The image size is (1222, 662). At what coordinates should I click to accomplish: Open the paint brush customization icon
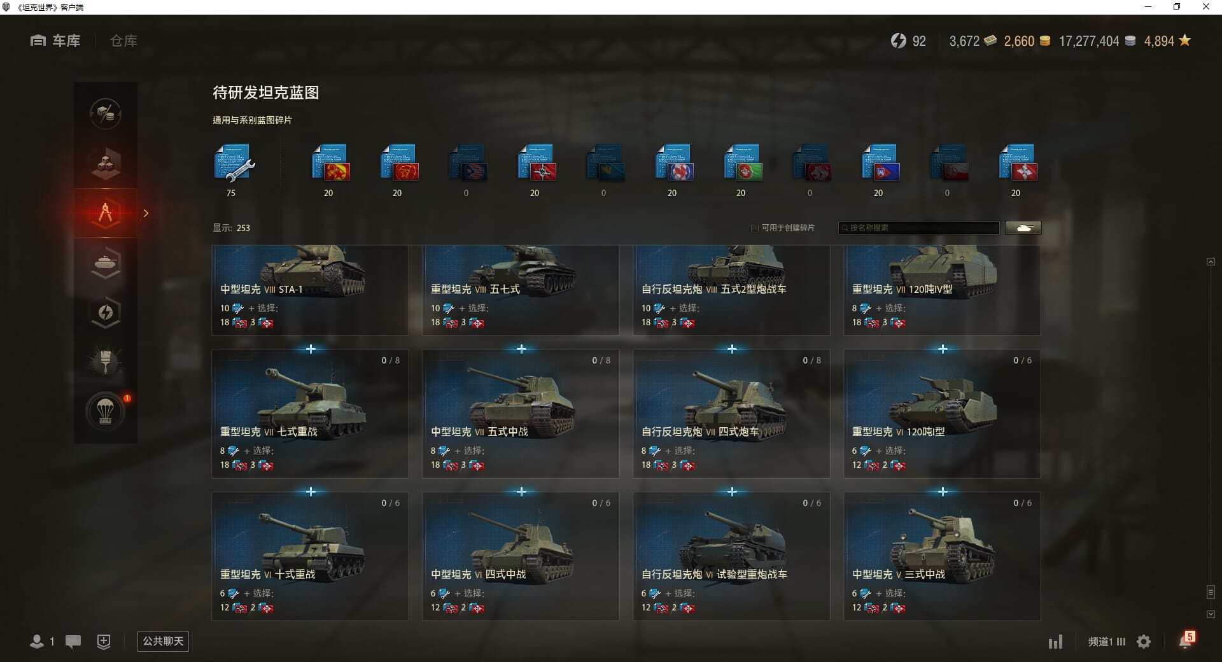point(106,362)
